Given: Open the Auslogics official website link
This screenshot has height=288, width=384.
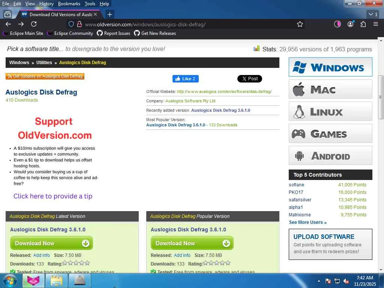Looking at the screenshot, I should coord(224,91).
